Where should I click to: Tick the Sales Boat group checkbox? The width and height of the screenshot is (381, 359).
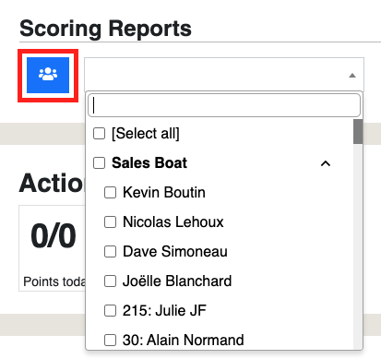point(99,163)
